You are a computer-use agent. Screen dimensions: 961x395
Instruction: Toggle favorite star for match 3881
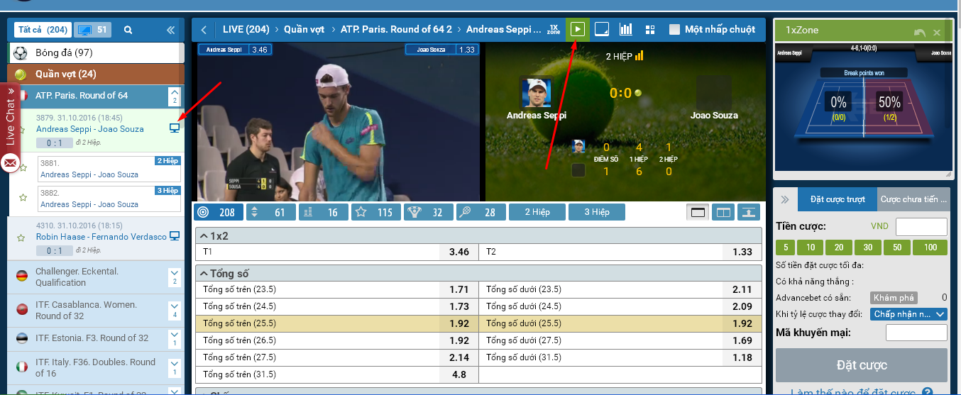23,168
